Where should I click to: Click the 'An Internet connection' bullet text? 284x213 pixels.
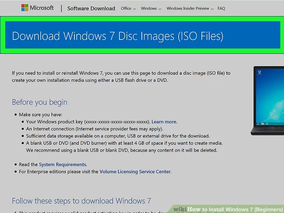tap(94, 129)
